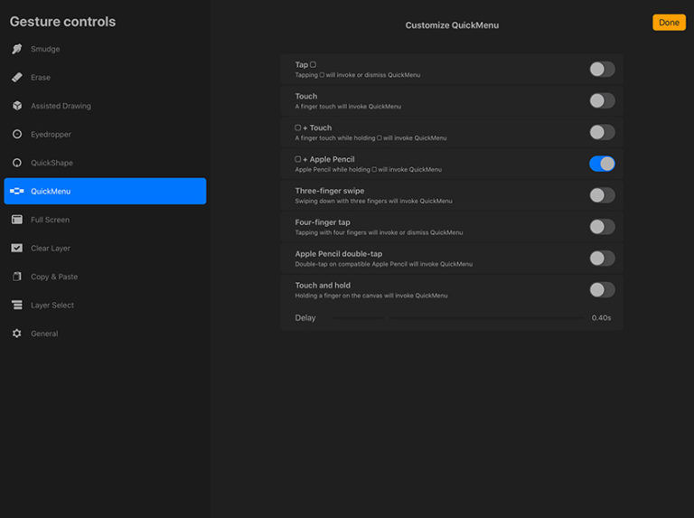The height and width of the screenshot is (518, 694).
Task: Click 'Double-tap on compatible Apple Pencil' description
Action: [x=384, y=264]
